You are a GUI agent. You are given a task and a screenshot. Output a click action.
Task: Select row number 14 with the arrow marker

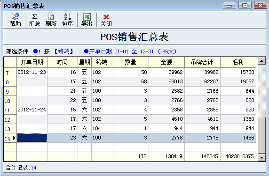[x=10, y=138]
